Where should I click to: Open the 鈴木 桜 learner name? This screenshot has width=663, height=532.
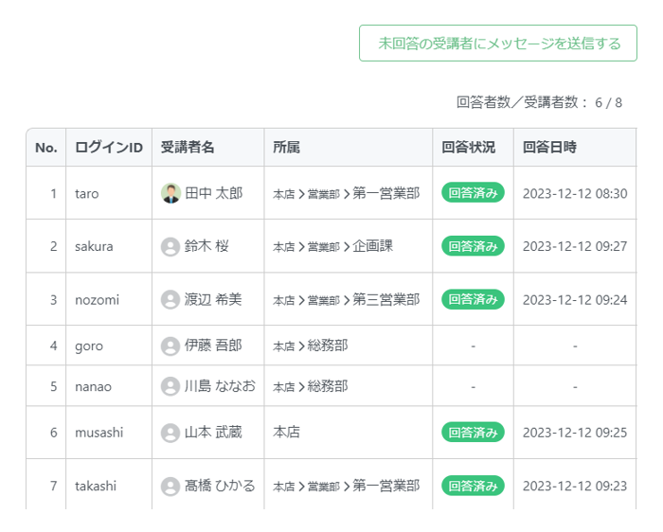click(206, 246)
